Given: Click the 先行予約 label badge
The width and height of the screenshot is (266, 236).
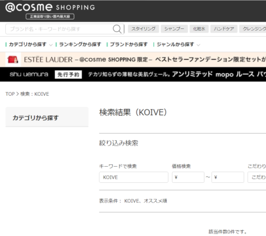Looking at the screenshot, I should coord(68,75).
